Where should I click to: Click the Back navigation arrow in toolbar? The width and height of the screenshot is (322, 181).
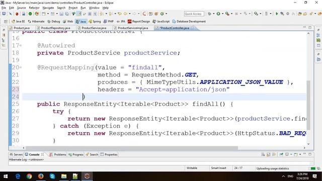(x=125, y=14)
